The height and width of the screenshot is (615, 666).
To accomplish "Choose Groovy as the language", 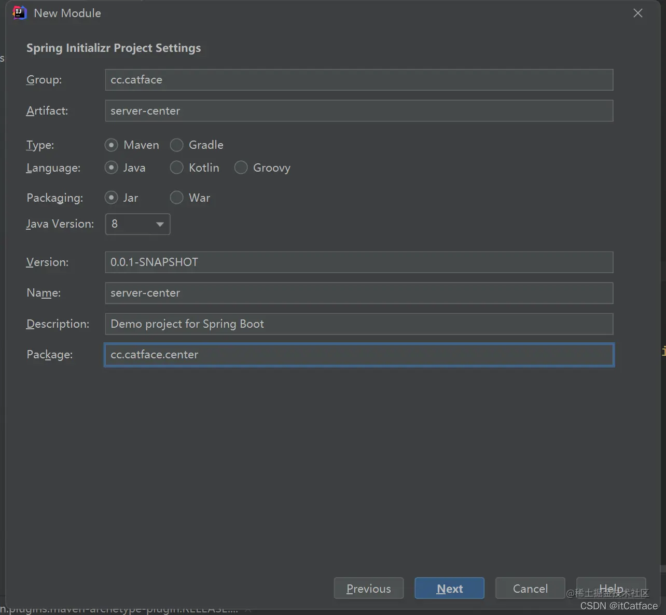I will click(262, 168).
